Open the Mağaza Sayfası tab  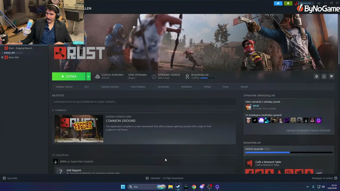64,87
